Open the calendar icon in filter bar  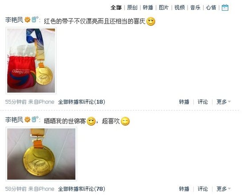click(x=225, y=8)
